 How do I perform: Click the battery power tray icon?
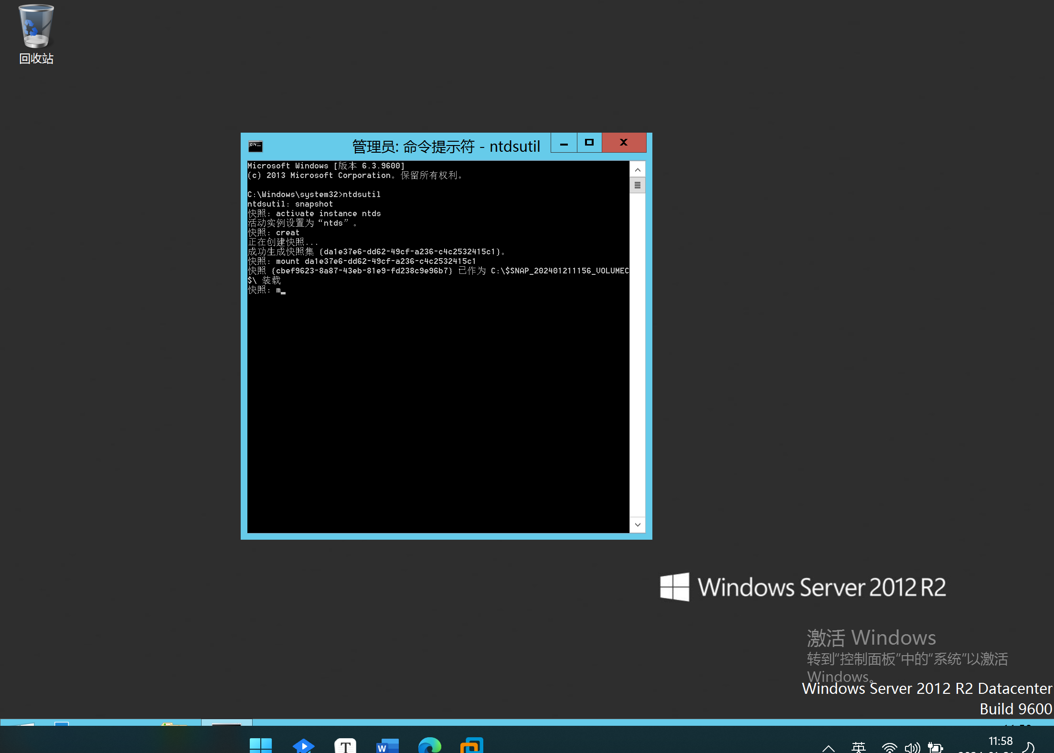pyautogui.click(x=935, y=747)
